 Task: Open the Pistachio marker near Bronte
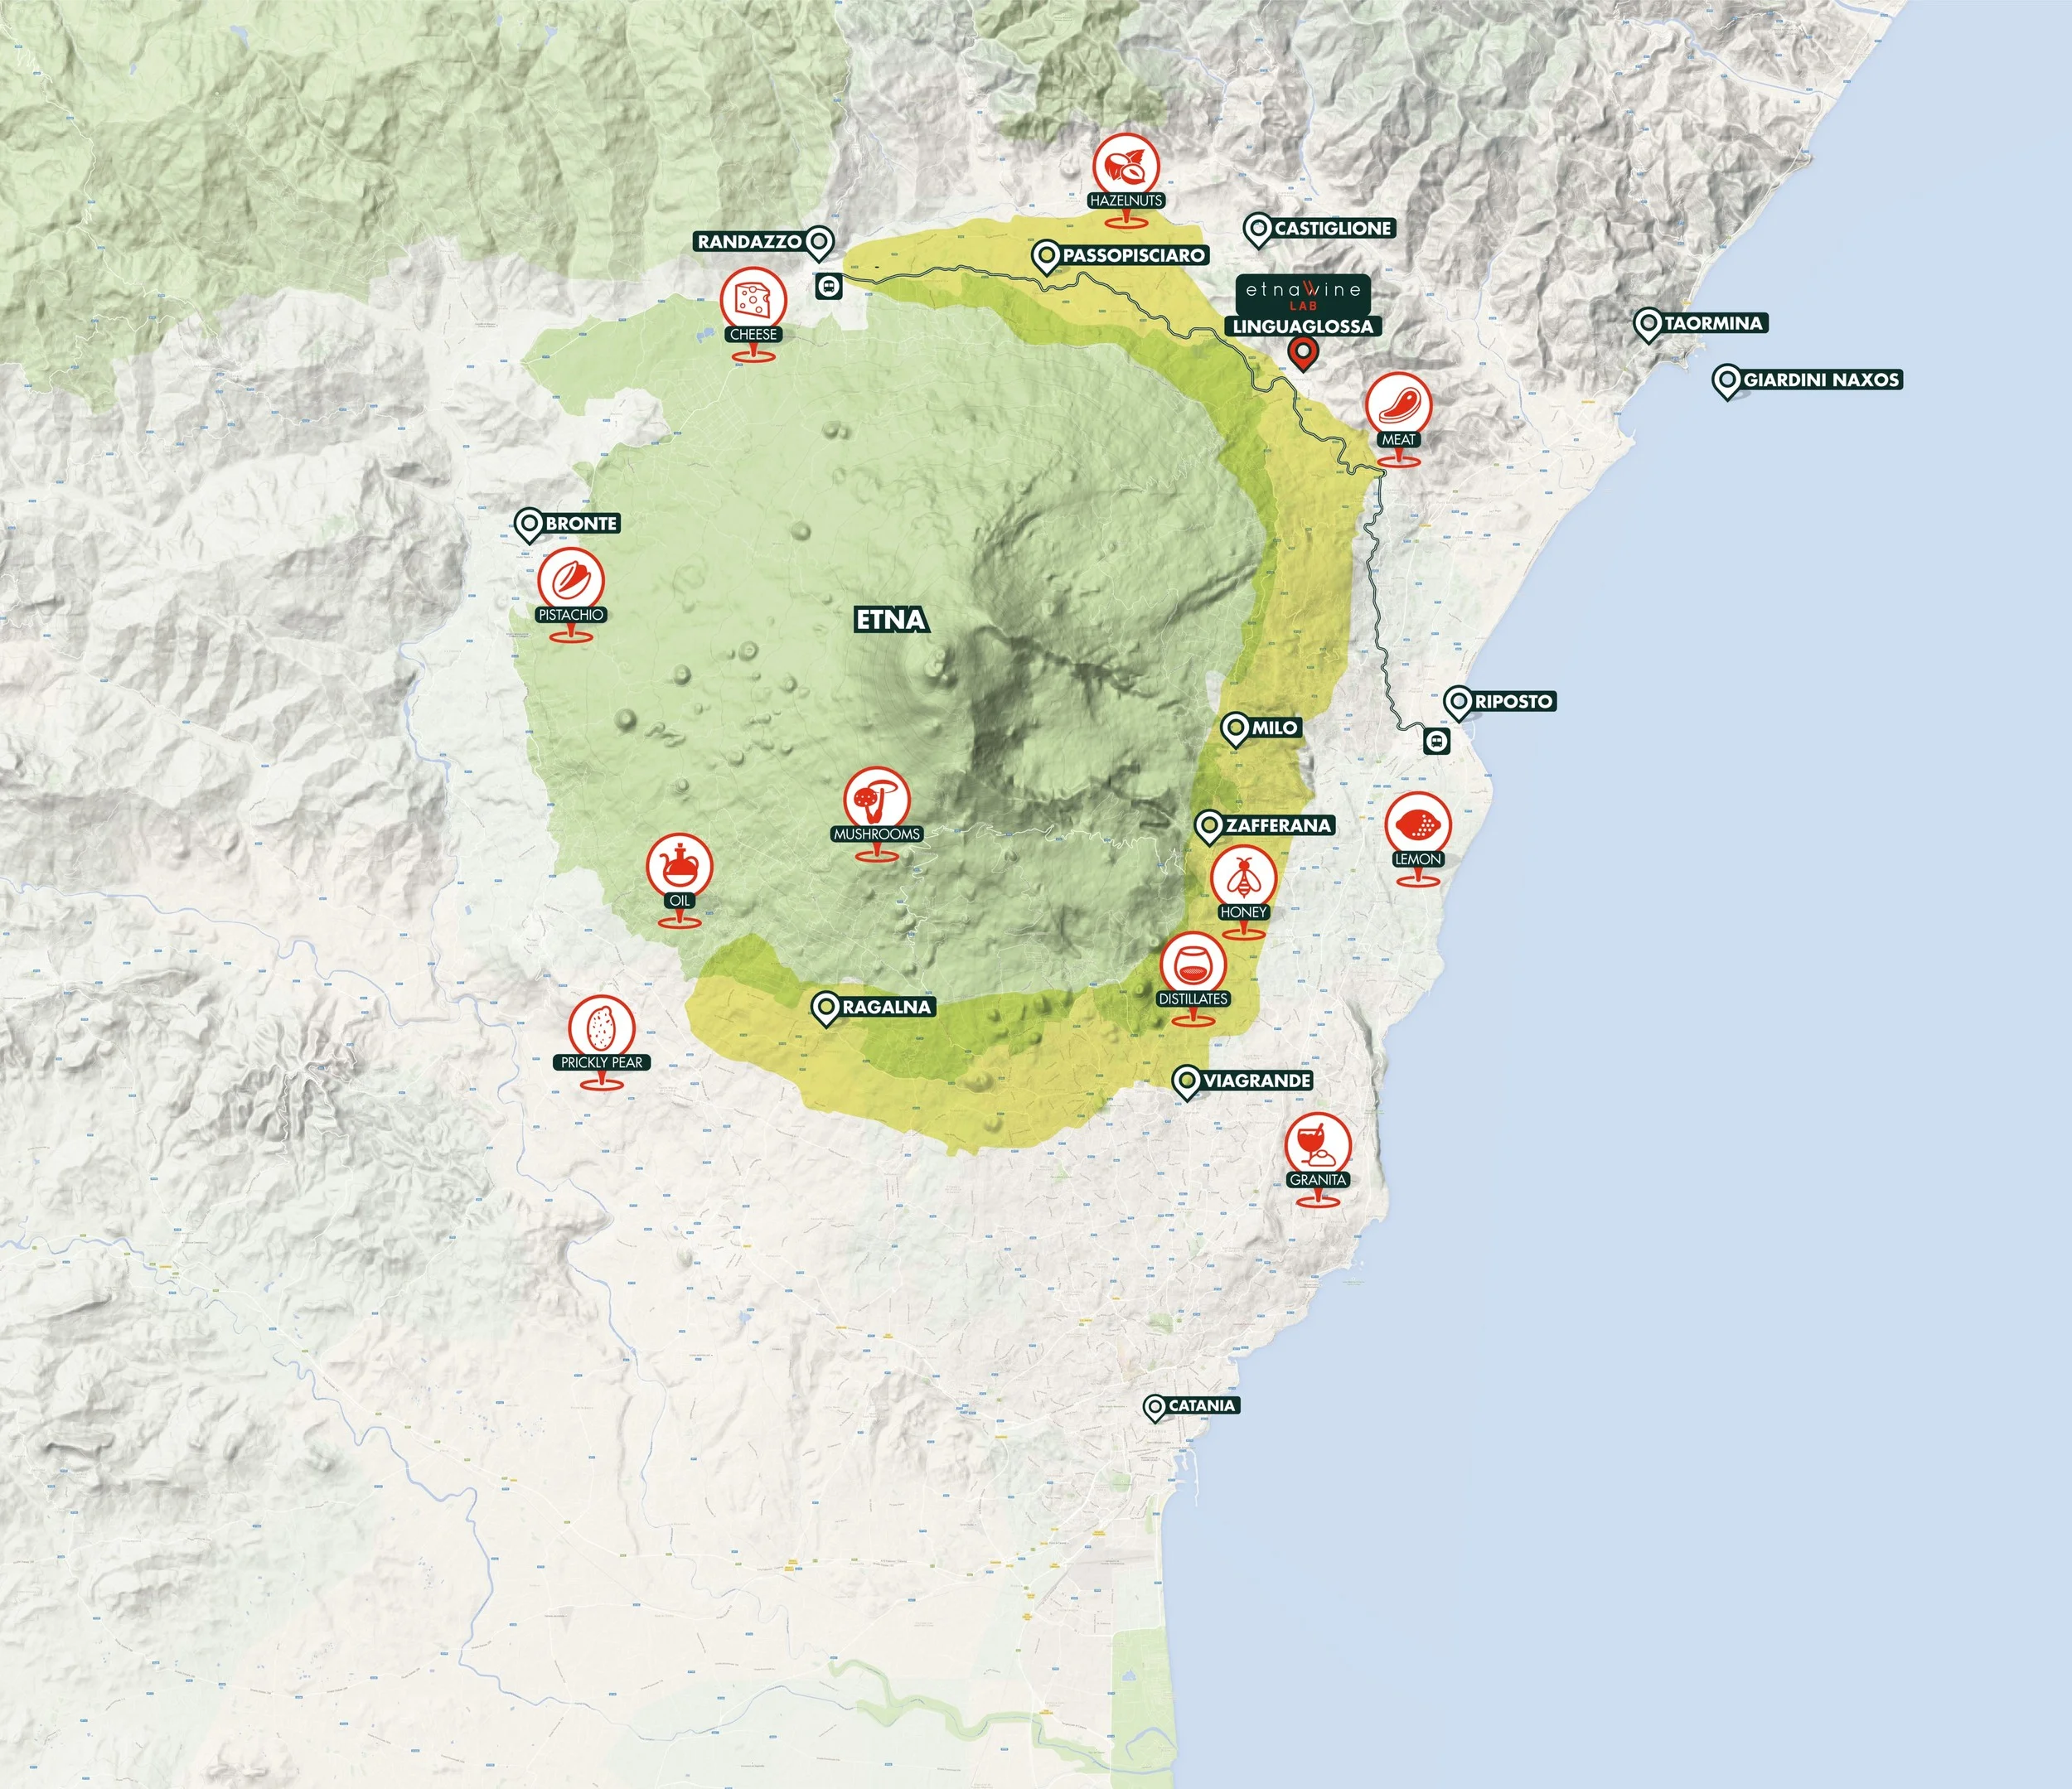click(x=570, y=581)
